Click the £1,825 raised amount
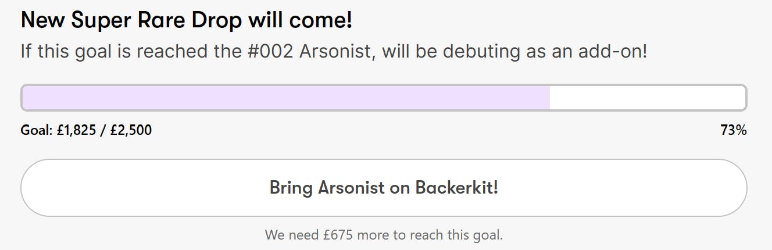This screenshot has height=250, width=772. 76,130
